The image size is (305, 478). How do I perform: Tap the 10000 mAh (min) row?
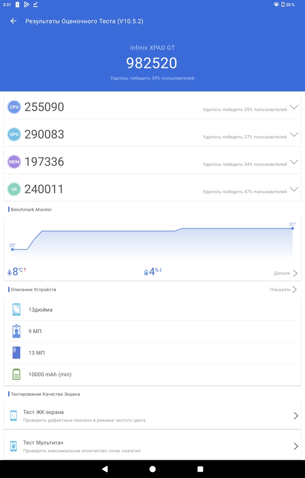(x=152, y=374)
